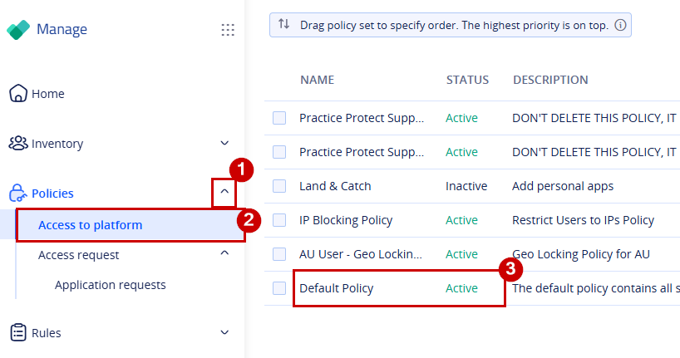Click the green Manage logo icon

pyautogui.click(x=18, y=29)
